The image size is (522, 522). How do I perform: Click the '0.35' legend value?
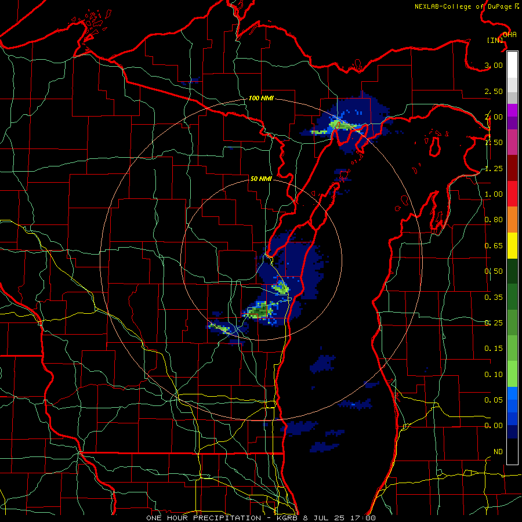pyautogui.click(x=494, y=298)
